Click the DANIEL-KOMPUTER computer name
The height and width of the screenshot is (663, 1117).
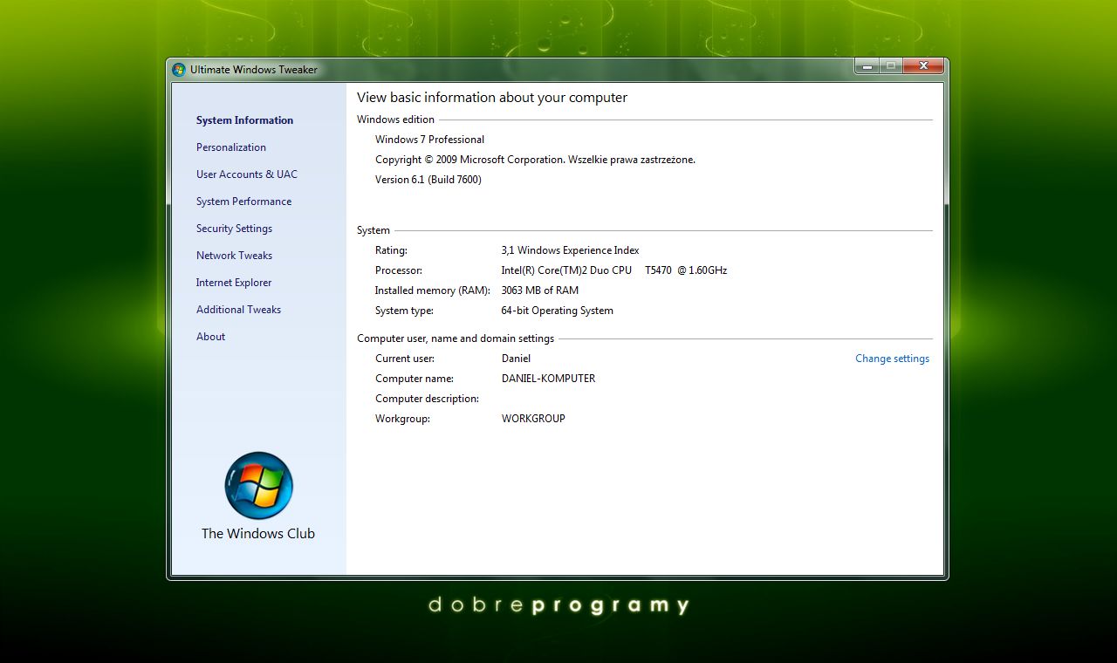pos(548,379)
